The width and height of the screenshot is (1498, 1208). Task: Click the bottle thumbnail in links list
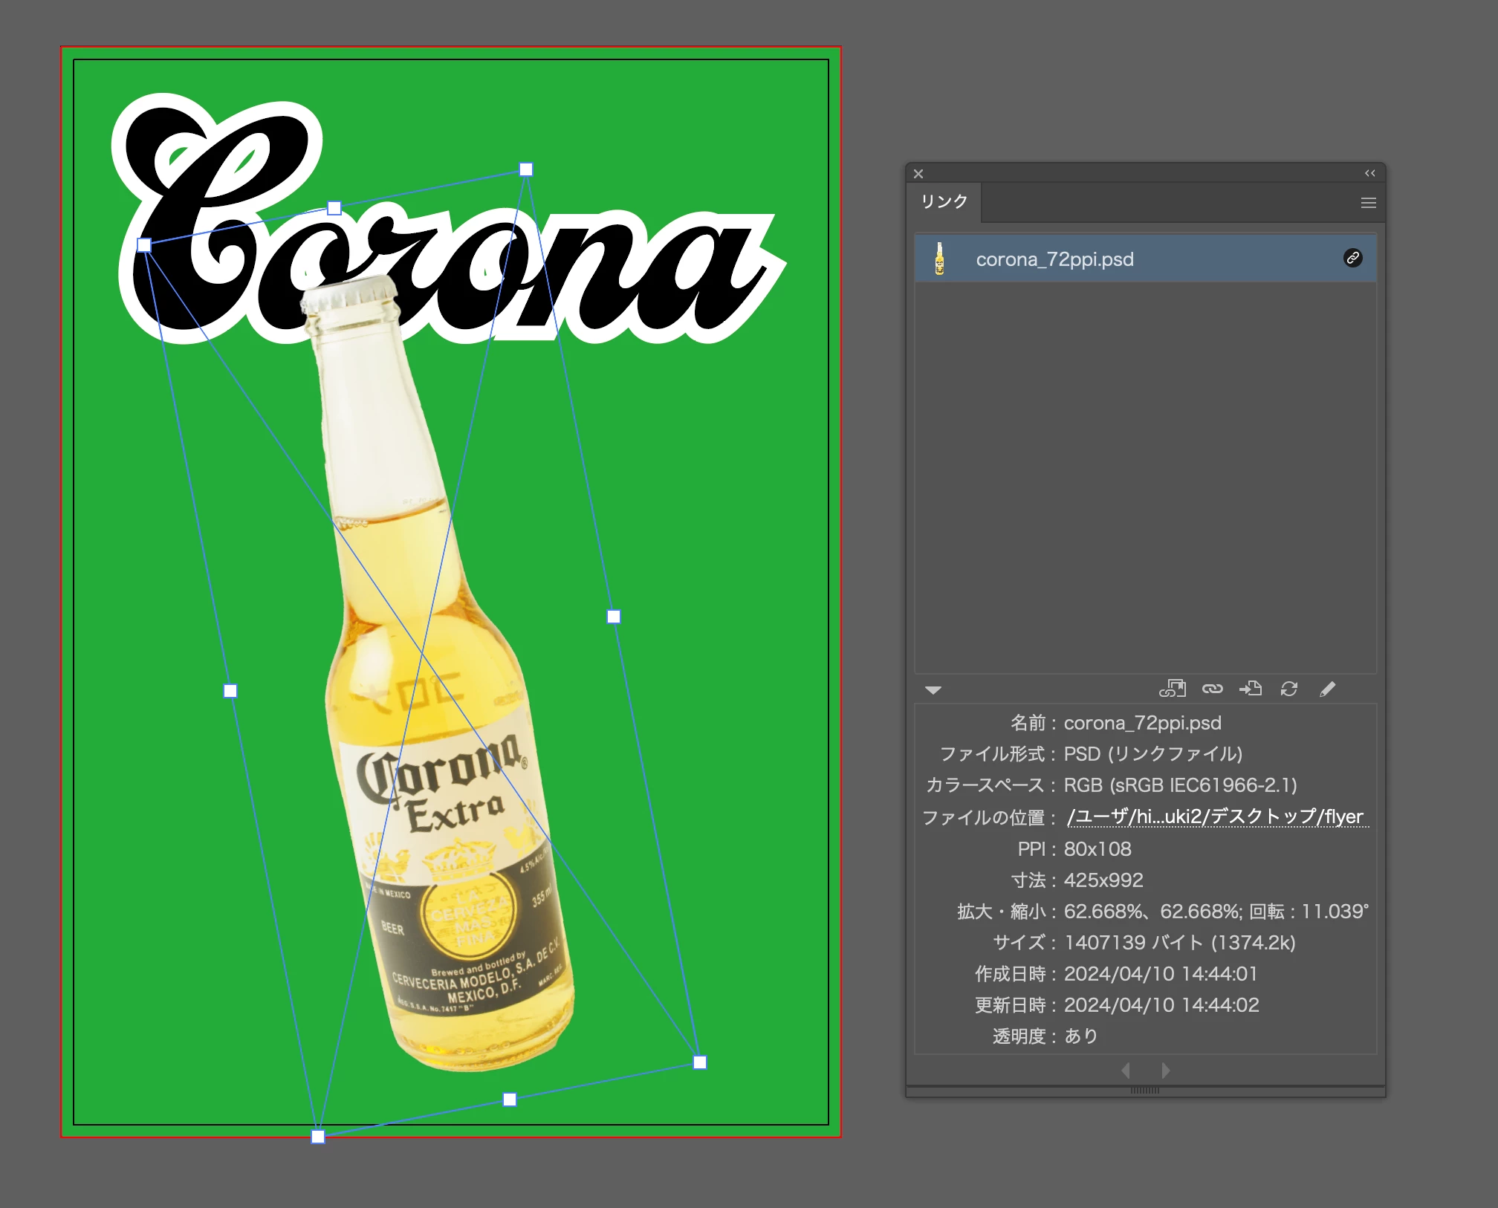tap(939, 259)
